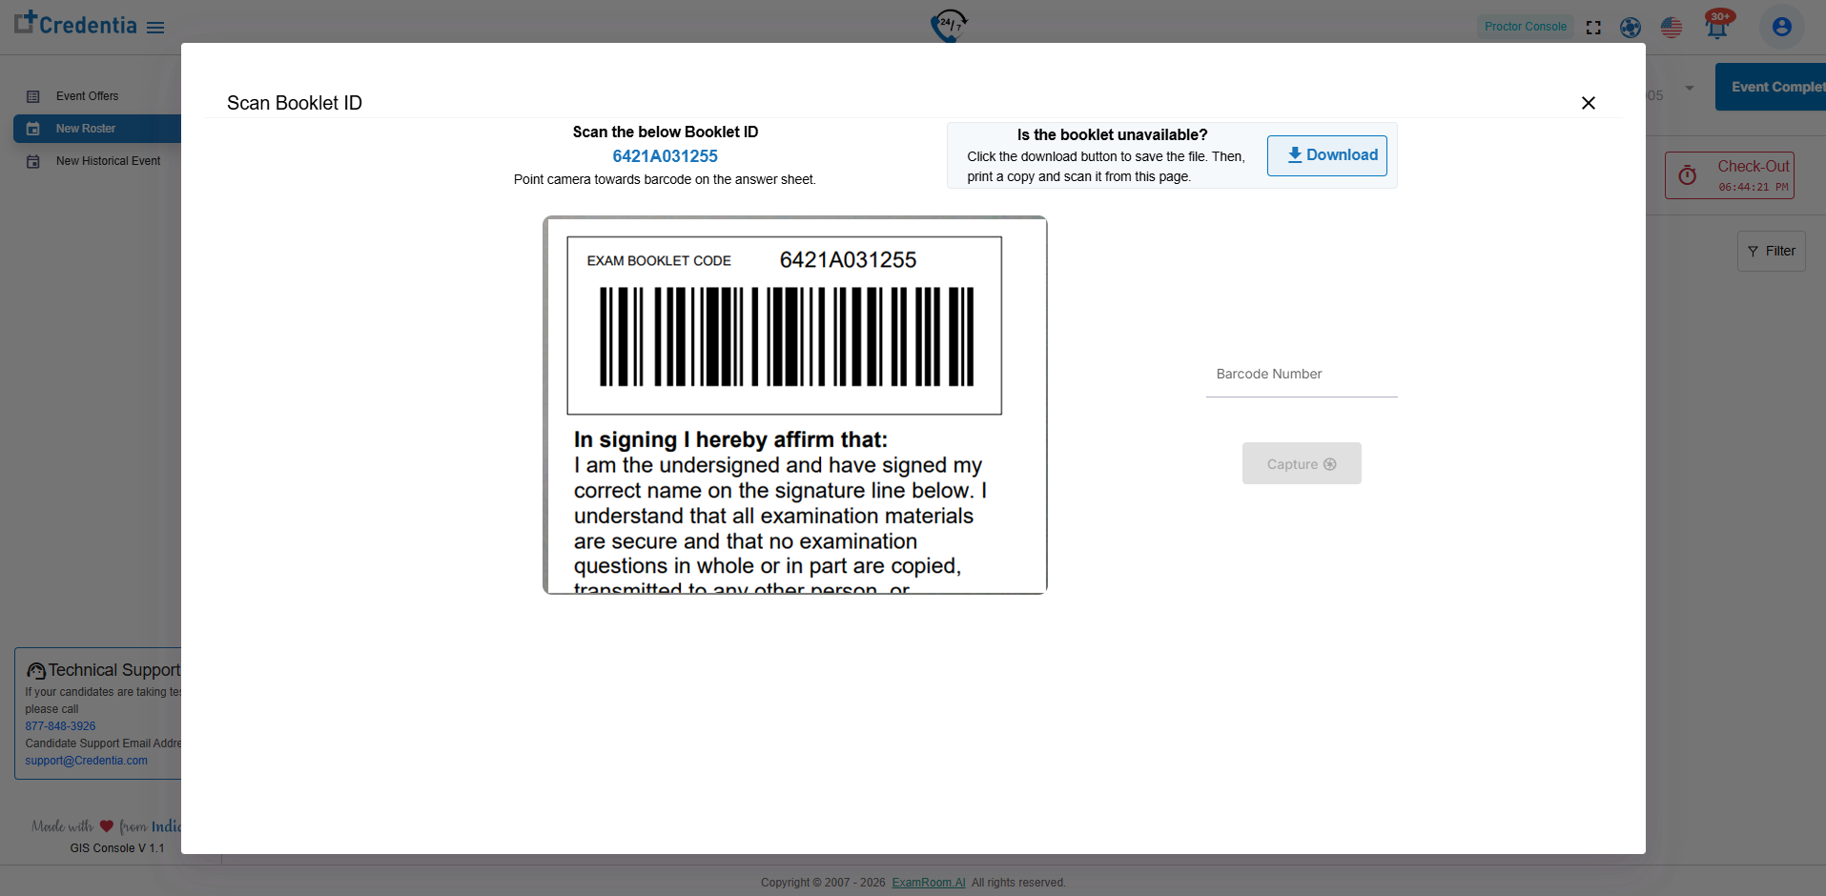This screenshot has height=896, width=1826.
Task: Open the globe icon in header
Action: tap(1631, 28)
